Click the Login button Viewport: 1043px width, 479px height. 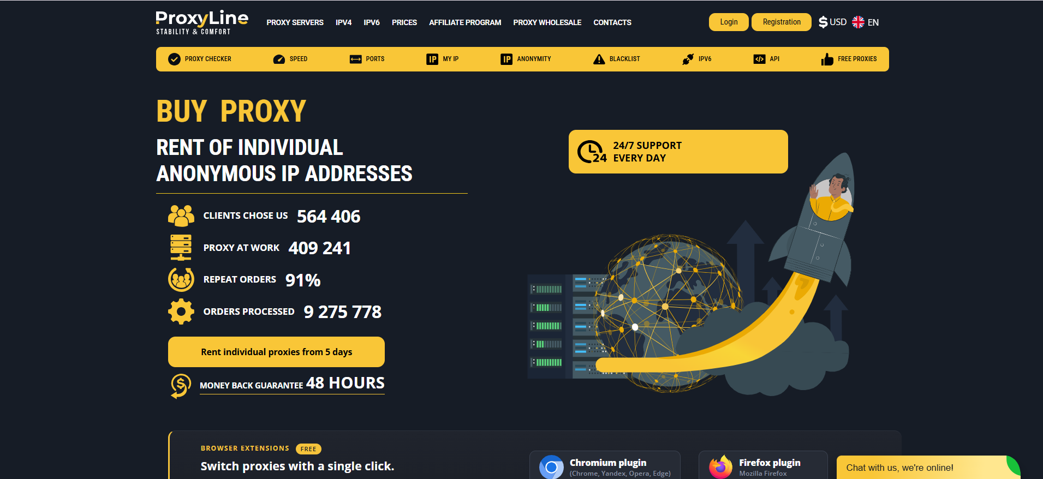[729, 22]
